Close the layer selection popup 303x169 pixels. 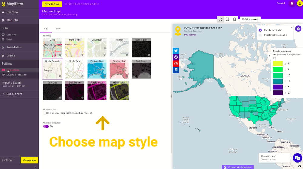(292, 28)
